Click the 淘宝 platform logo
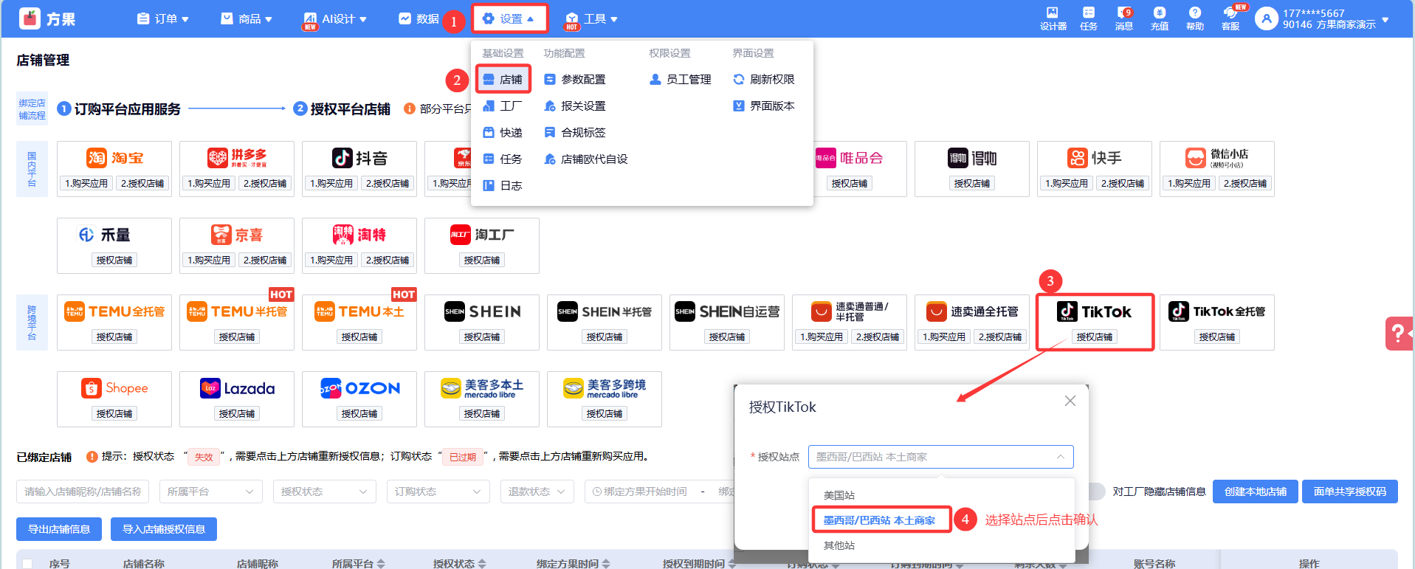 (x=114, y=158)
